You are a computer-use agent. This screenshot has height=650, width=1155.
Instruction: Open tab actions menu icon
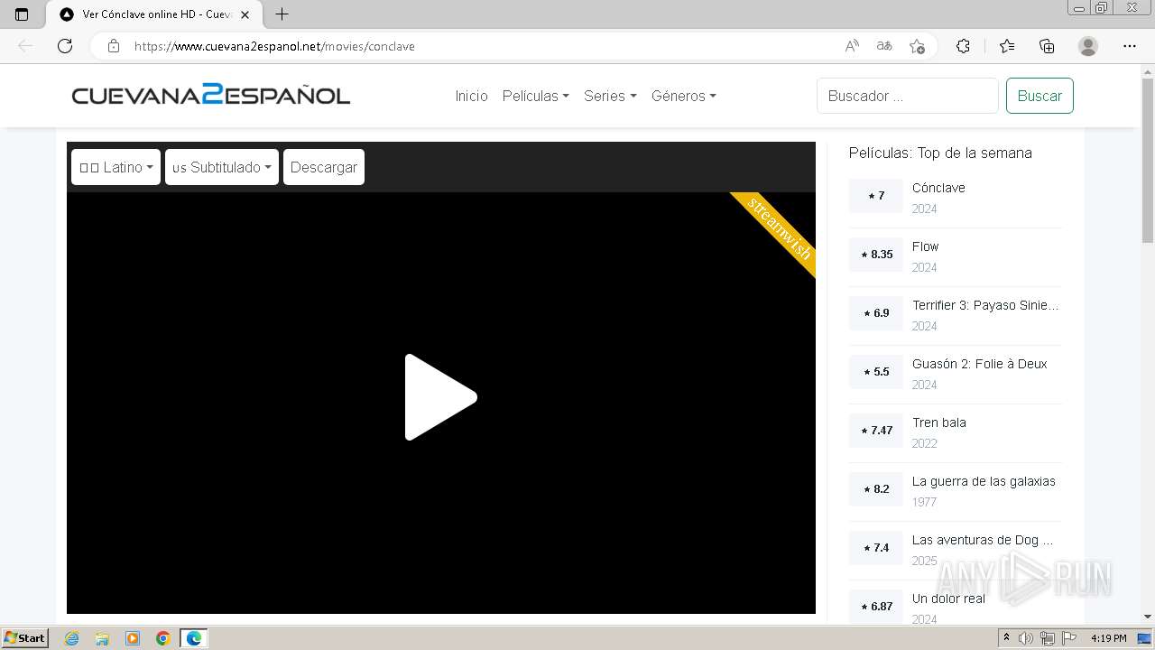pyautogui.click(x=22, y=14)
